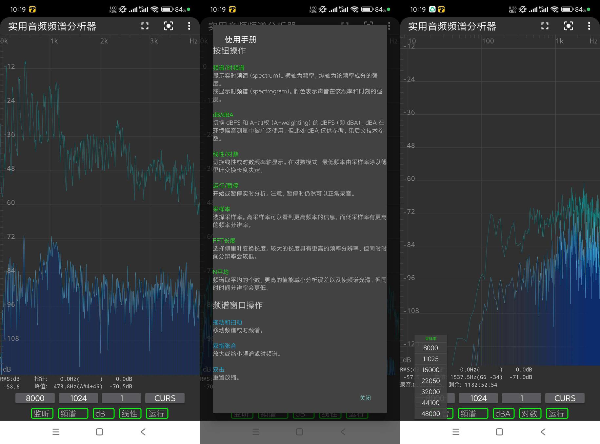The height and width of the screenshot is (444, 600).
Task: Open three-dot overflow menu in right screen
Action: click(x=589, y=26)
